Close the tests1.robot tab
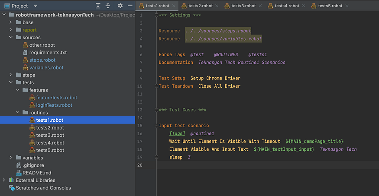The image size is (379, 196). 174,6
